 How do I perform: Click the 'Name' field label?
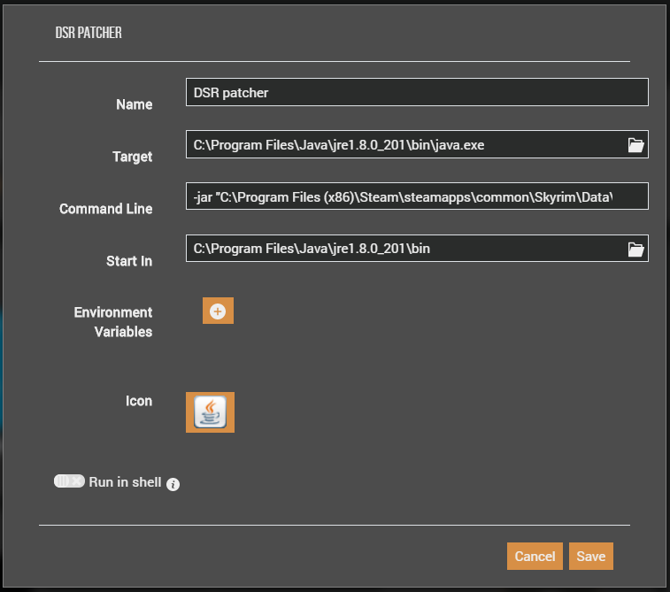135,104
